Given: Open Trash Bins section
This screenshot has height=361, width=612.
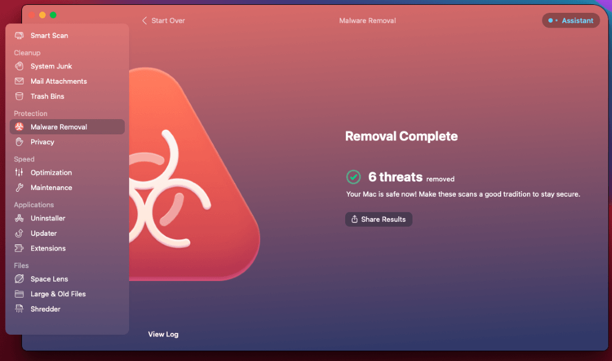Looking at the screenshot, I should pos(67,96).
